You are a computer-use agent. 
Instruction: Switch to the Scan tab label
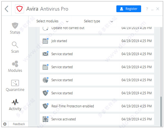click(15, 51)
